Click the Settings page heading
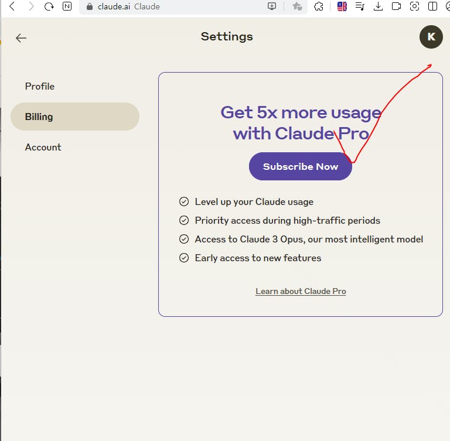The width and height of the screenshot is (450, 441). [227, 37]
